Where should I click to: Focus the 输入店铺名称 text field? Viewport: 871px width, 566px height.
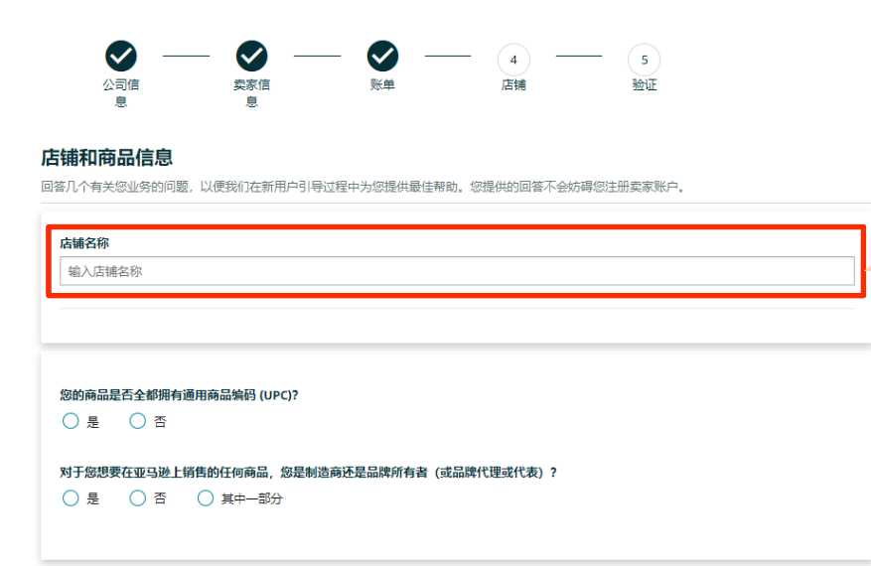pyautogui.click(x=457, y=271)
